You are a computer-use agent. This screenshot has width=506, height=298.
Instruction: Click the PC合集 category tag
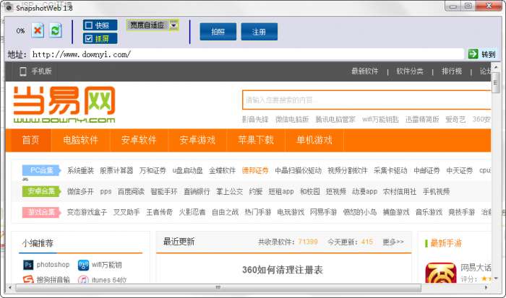point(41,170)
